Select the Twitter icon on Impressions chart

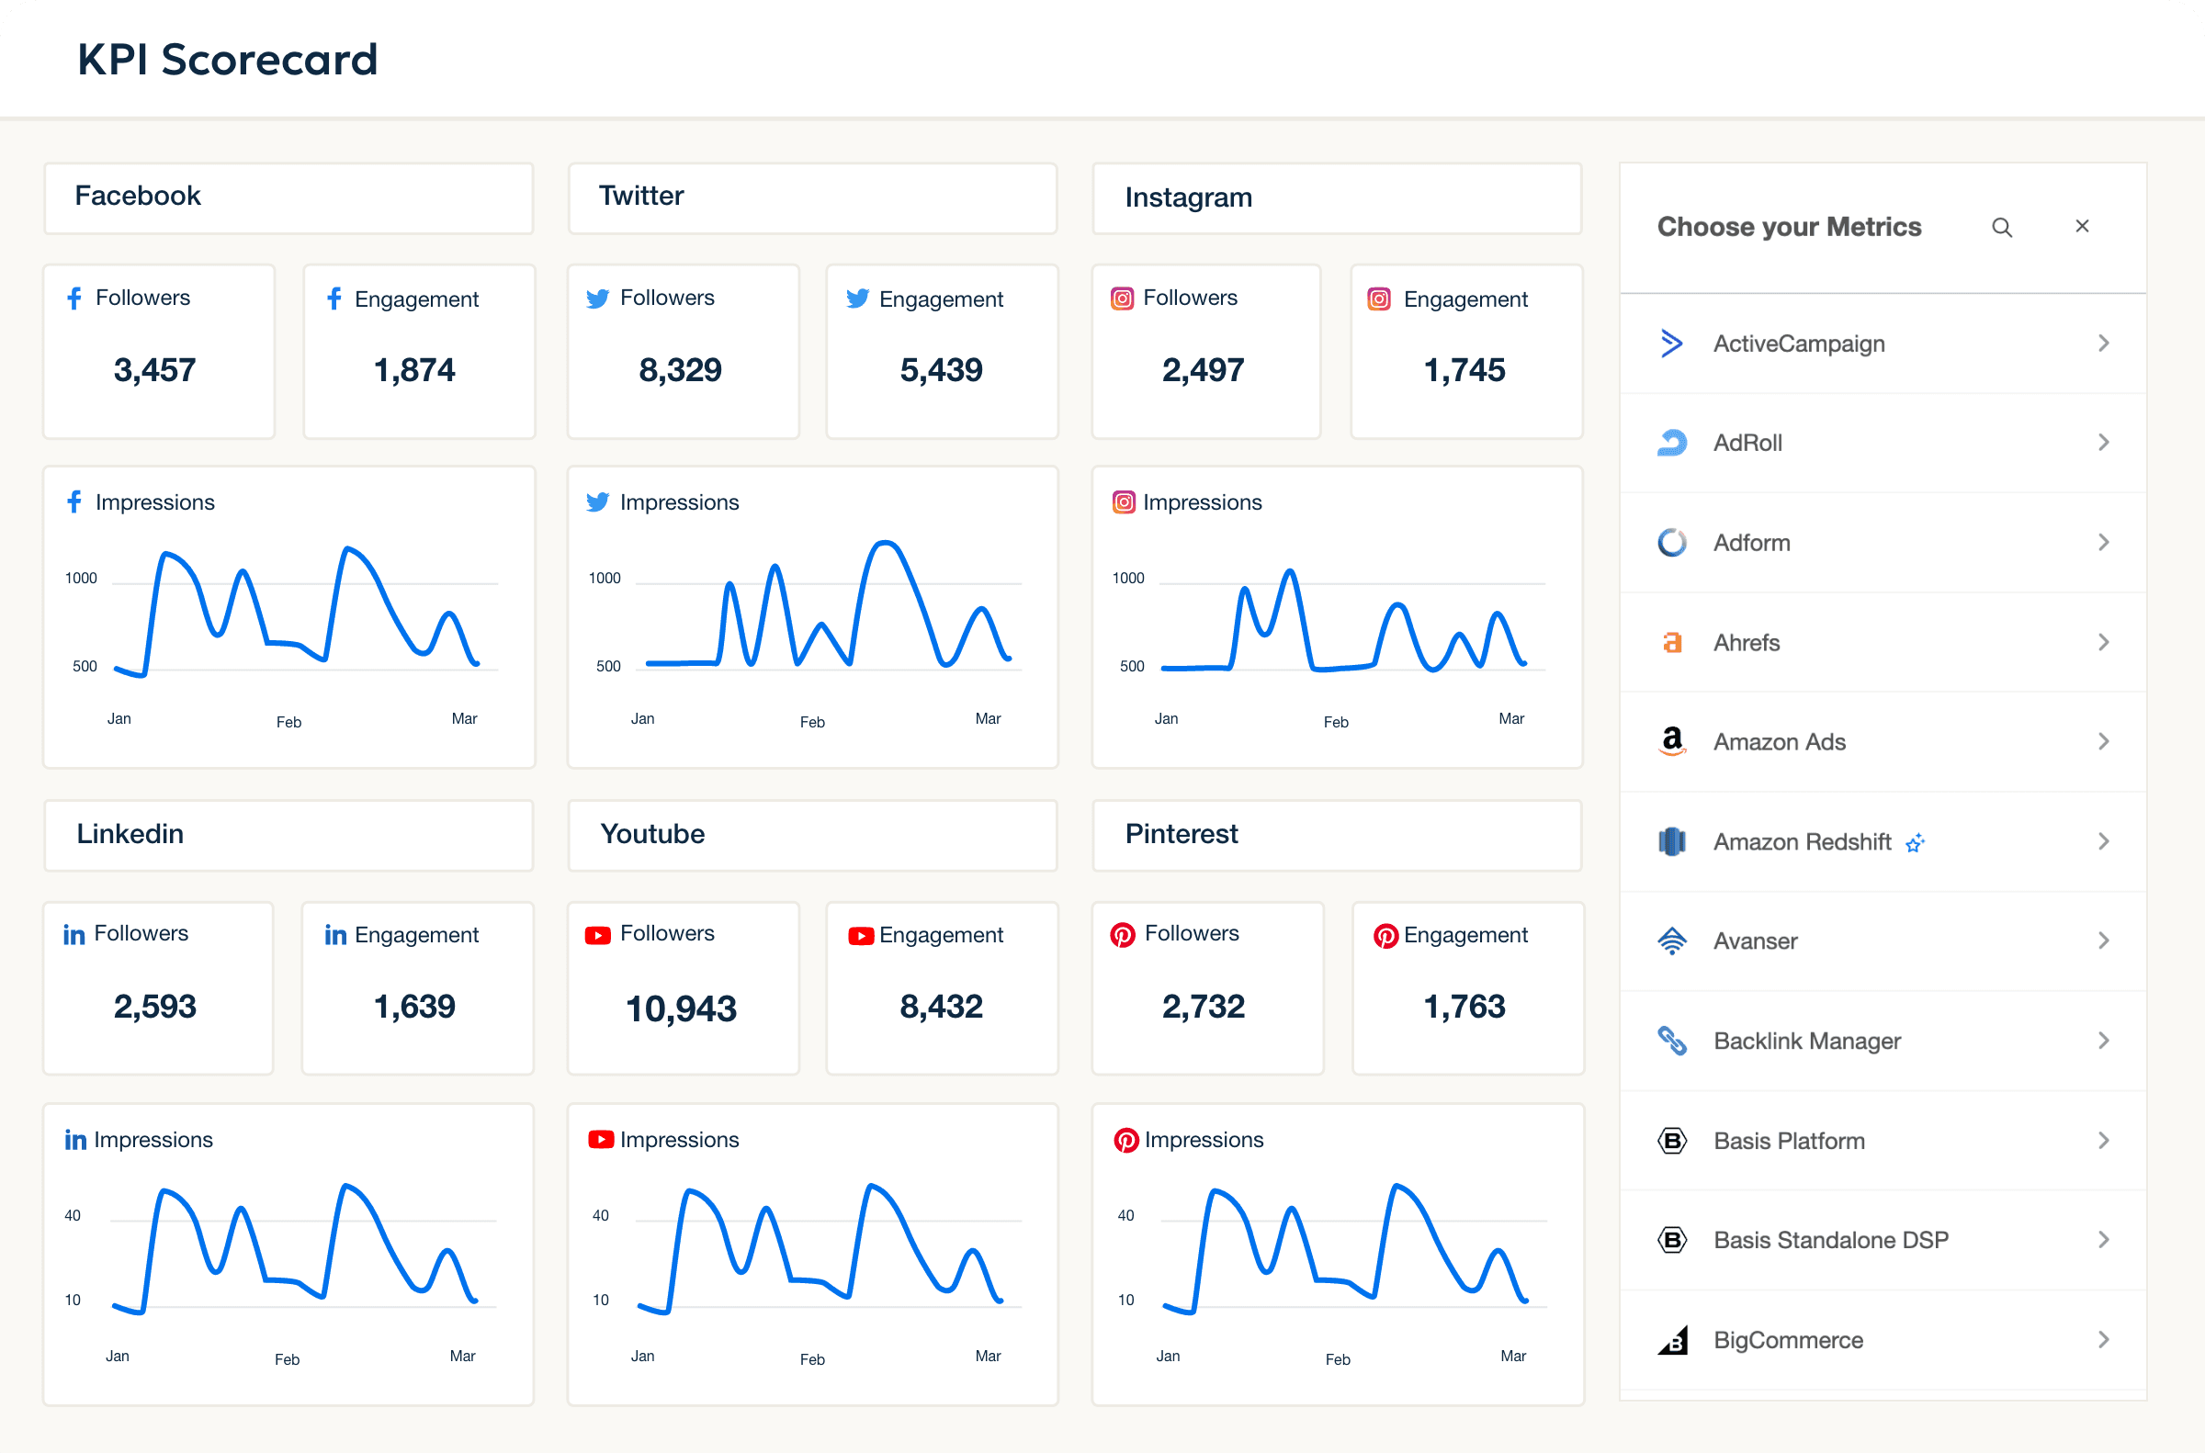[598, 501]
